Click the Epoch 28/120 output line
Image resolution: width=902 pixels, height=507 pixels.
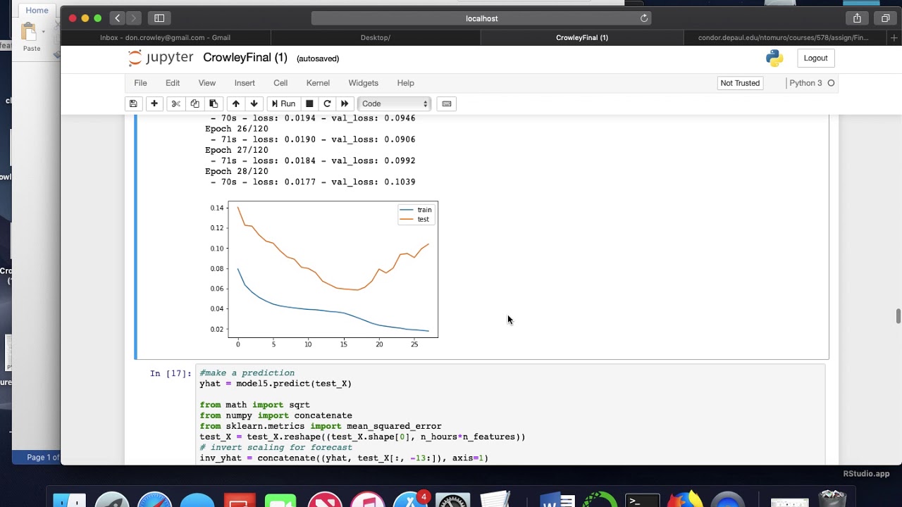[236, 171]
